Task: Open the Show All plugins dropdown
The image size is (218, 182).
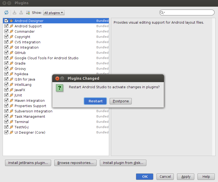Action: pyautogui.click(x=54, y=13)
